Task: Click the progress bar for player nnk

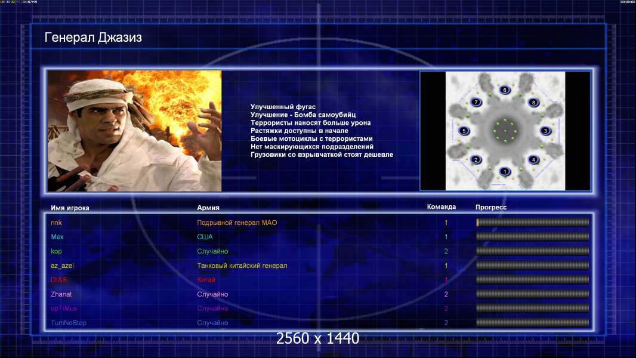Action: pyautogui.click(x=532, y=223)
